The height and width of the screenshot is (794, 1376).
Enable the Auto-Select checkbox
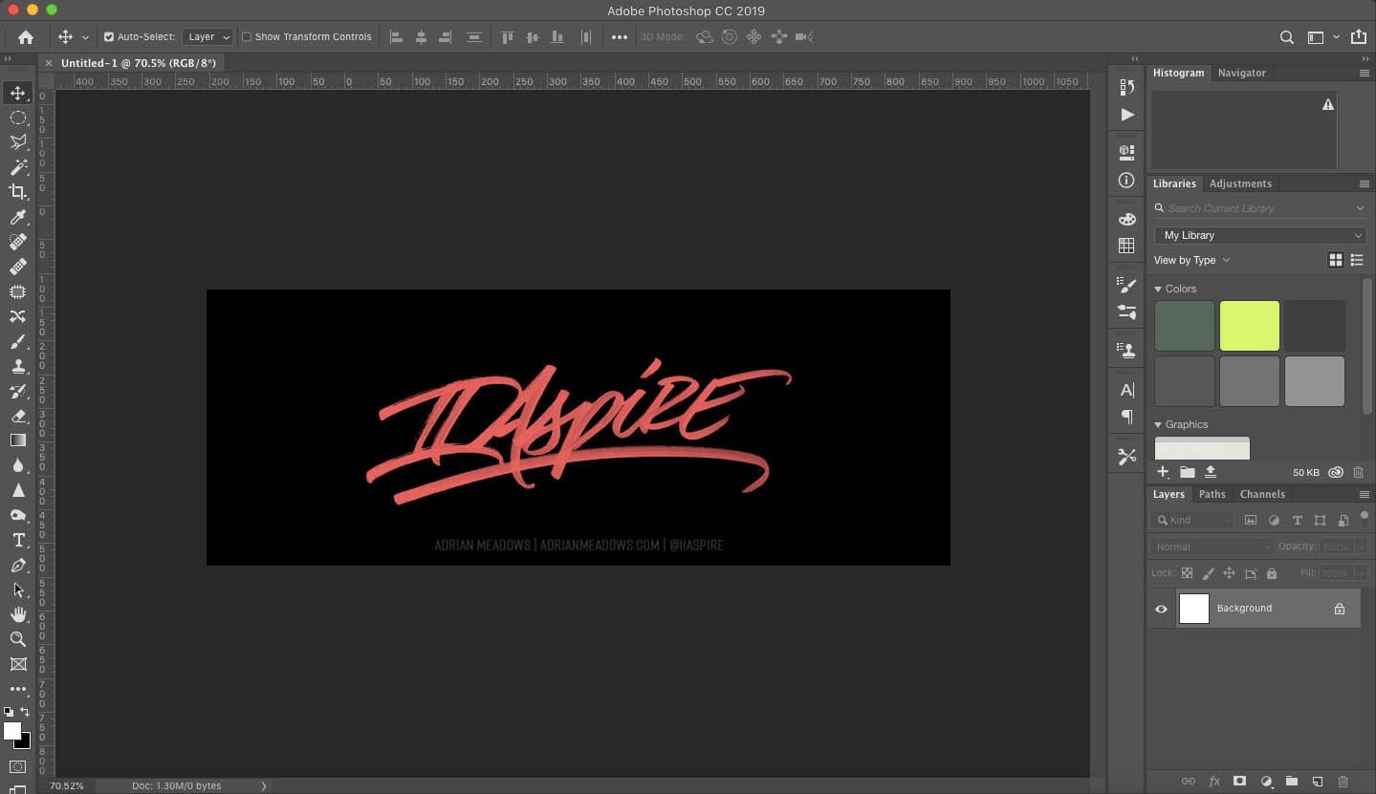109,36
